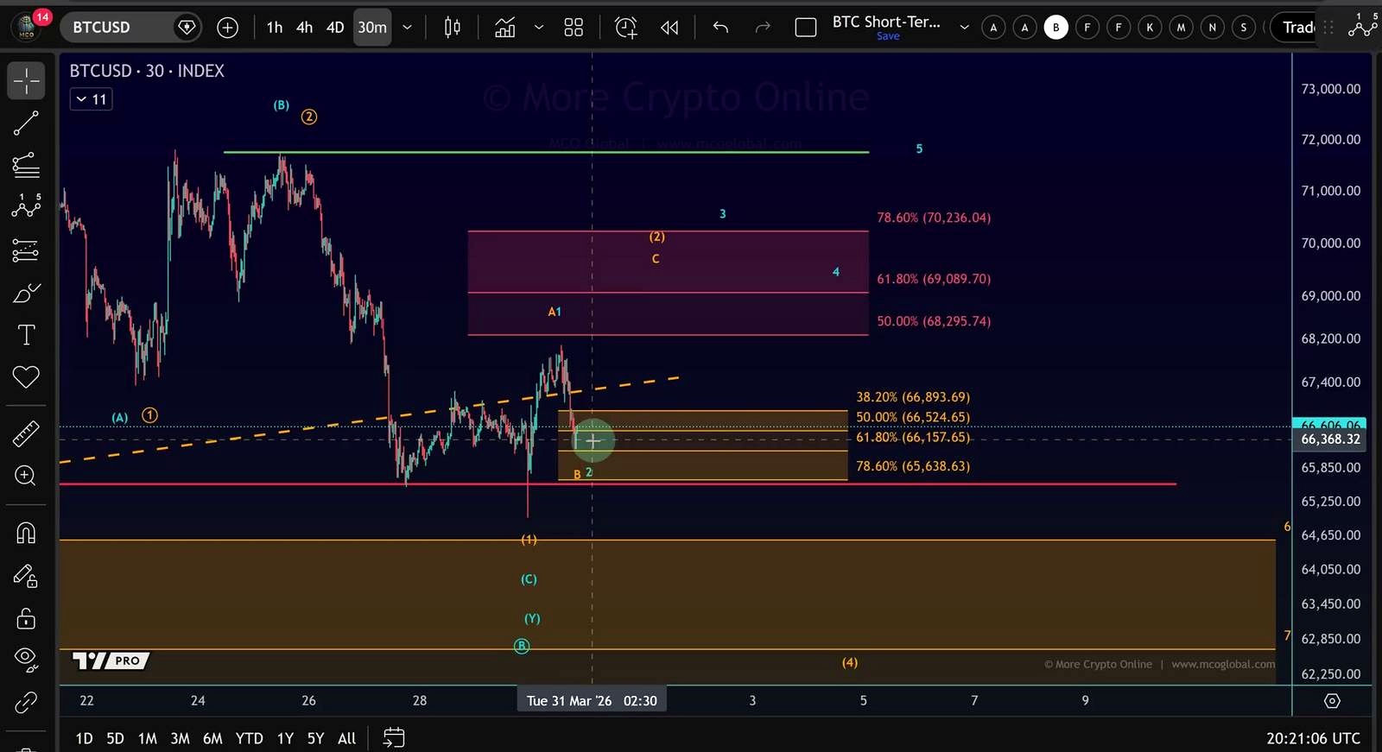Switch to the M quick layout circle
Viewport: 1382px width, 752px height.
click(1181, 28)
